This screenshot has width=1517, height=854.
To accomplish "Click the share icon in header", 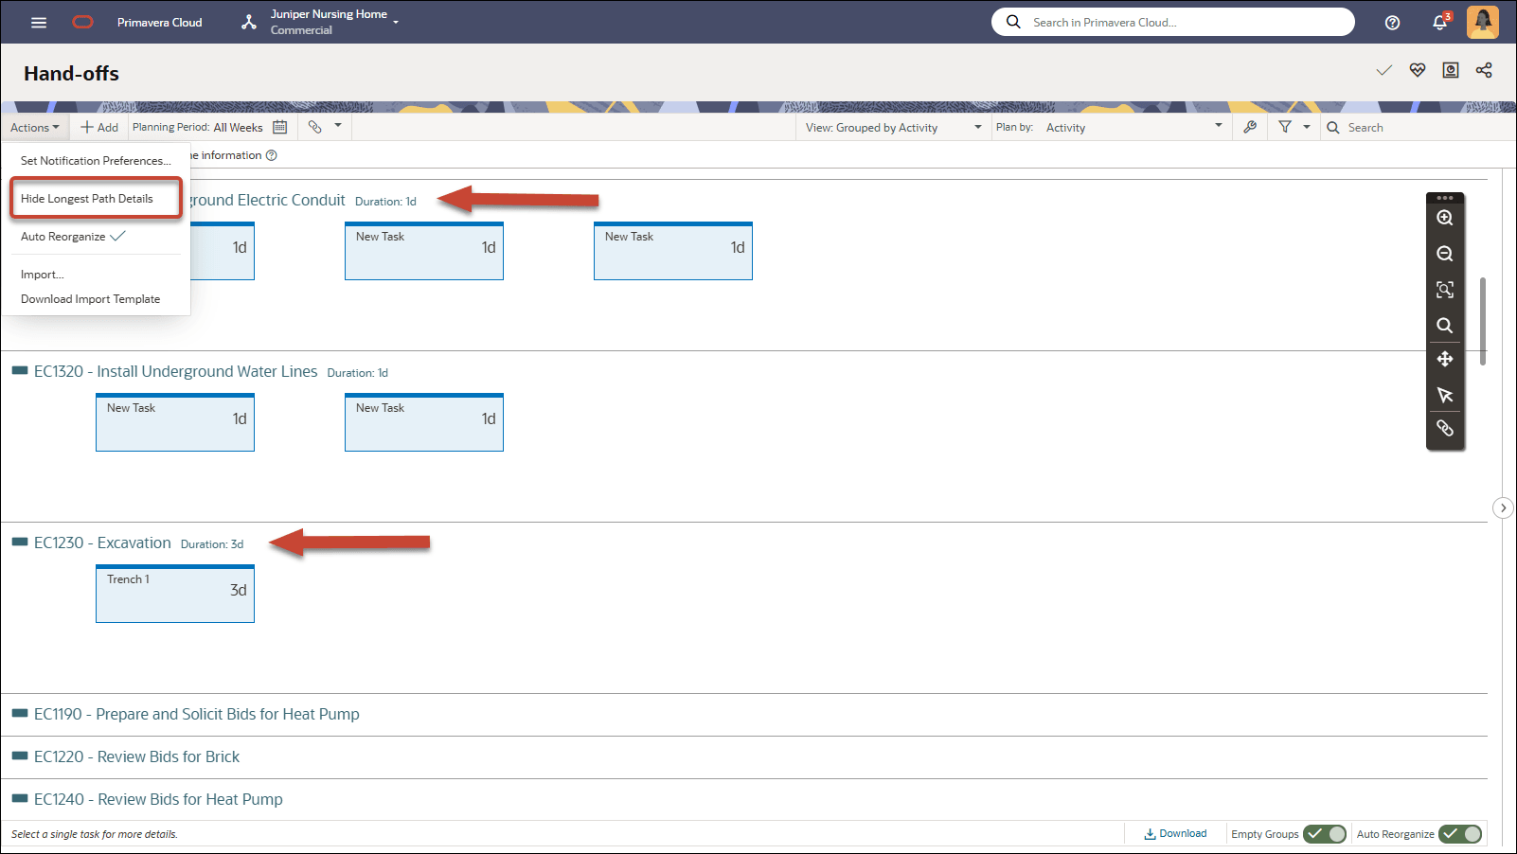I will point(1484,70).
